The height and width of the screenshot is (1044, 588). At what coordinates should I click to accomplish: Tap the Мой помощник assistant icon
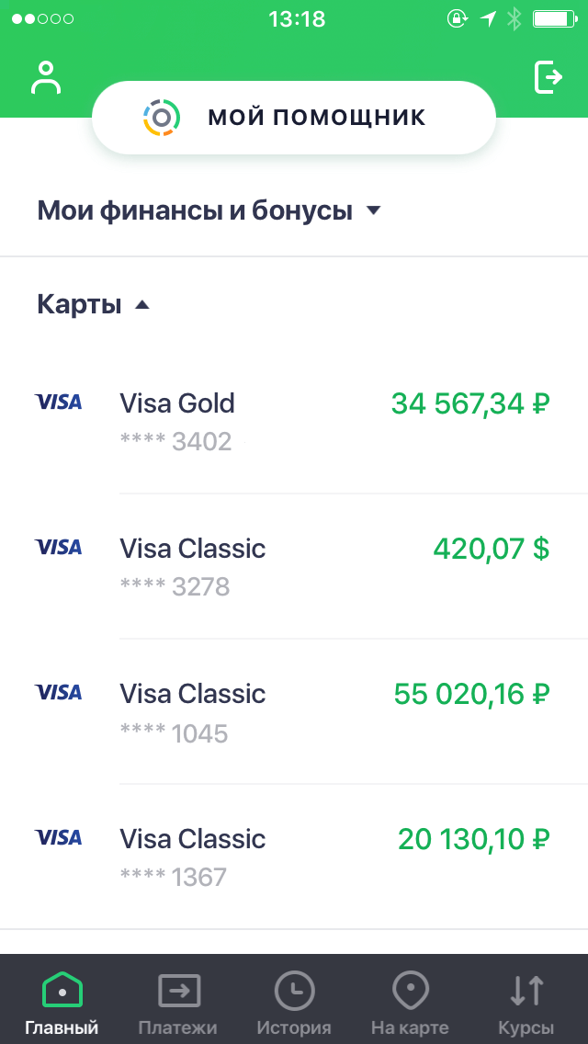point(163,117)
